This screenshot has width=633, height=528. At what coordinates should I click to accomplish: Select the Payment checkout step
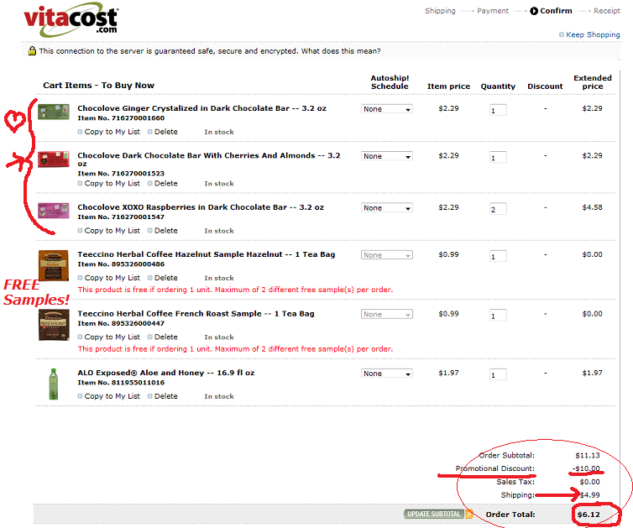493,11
